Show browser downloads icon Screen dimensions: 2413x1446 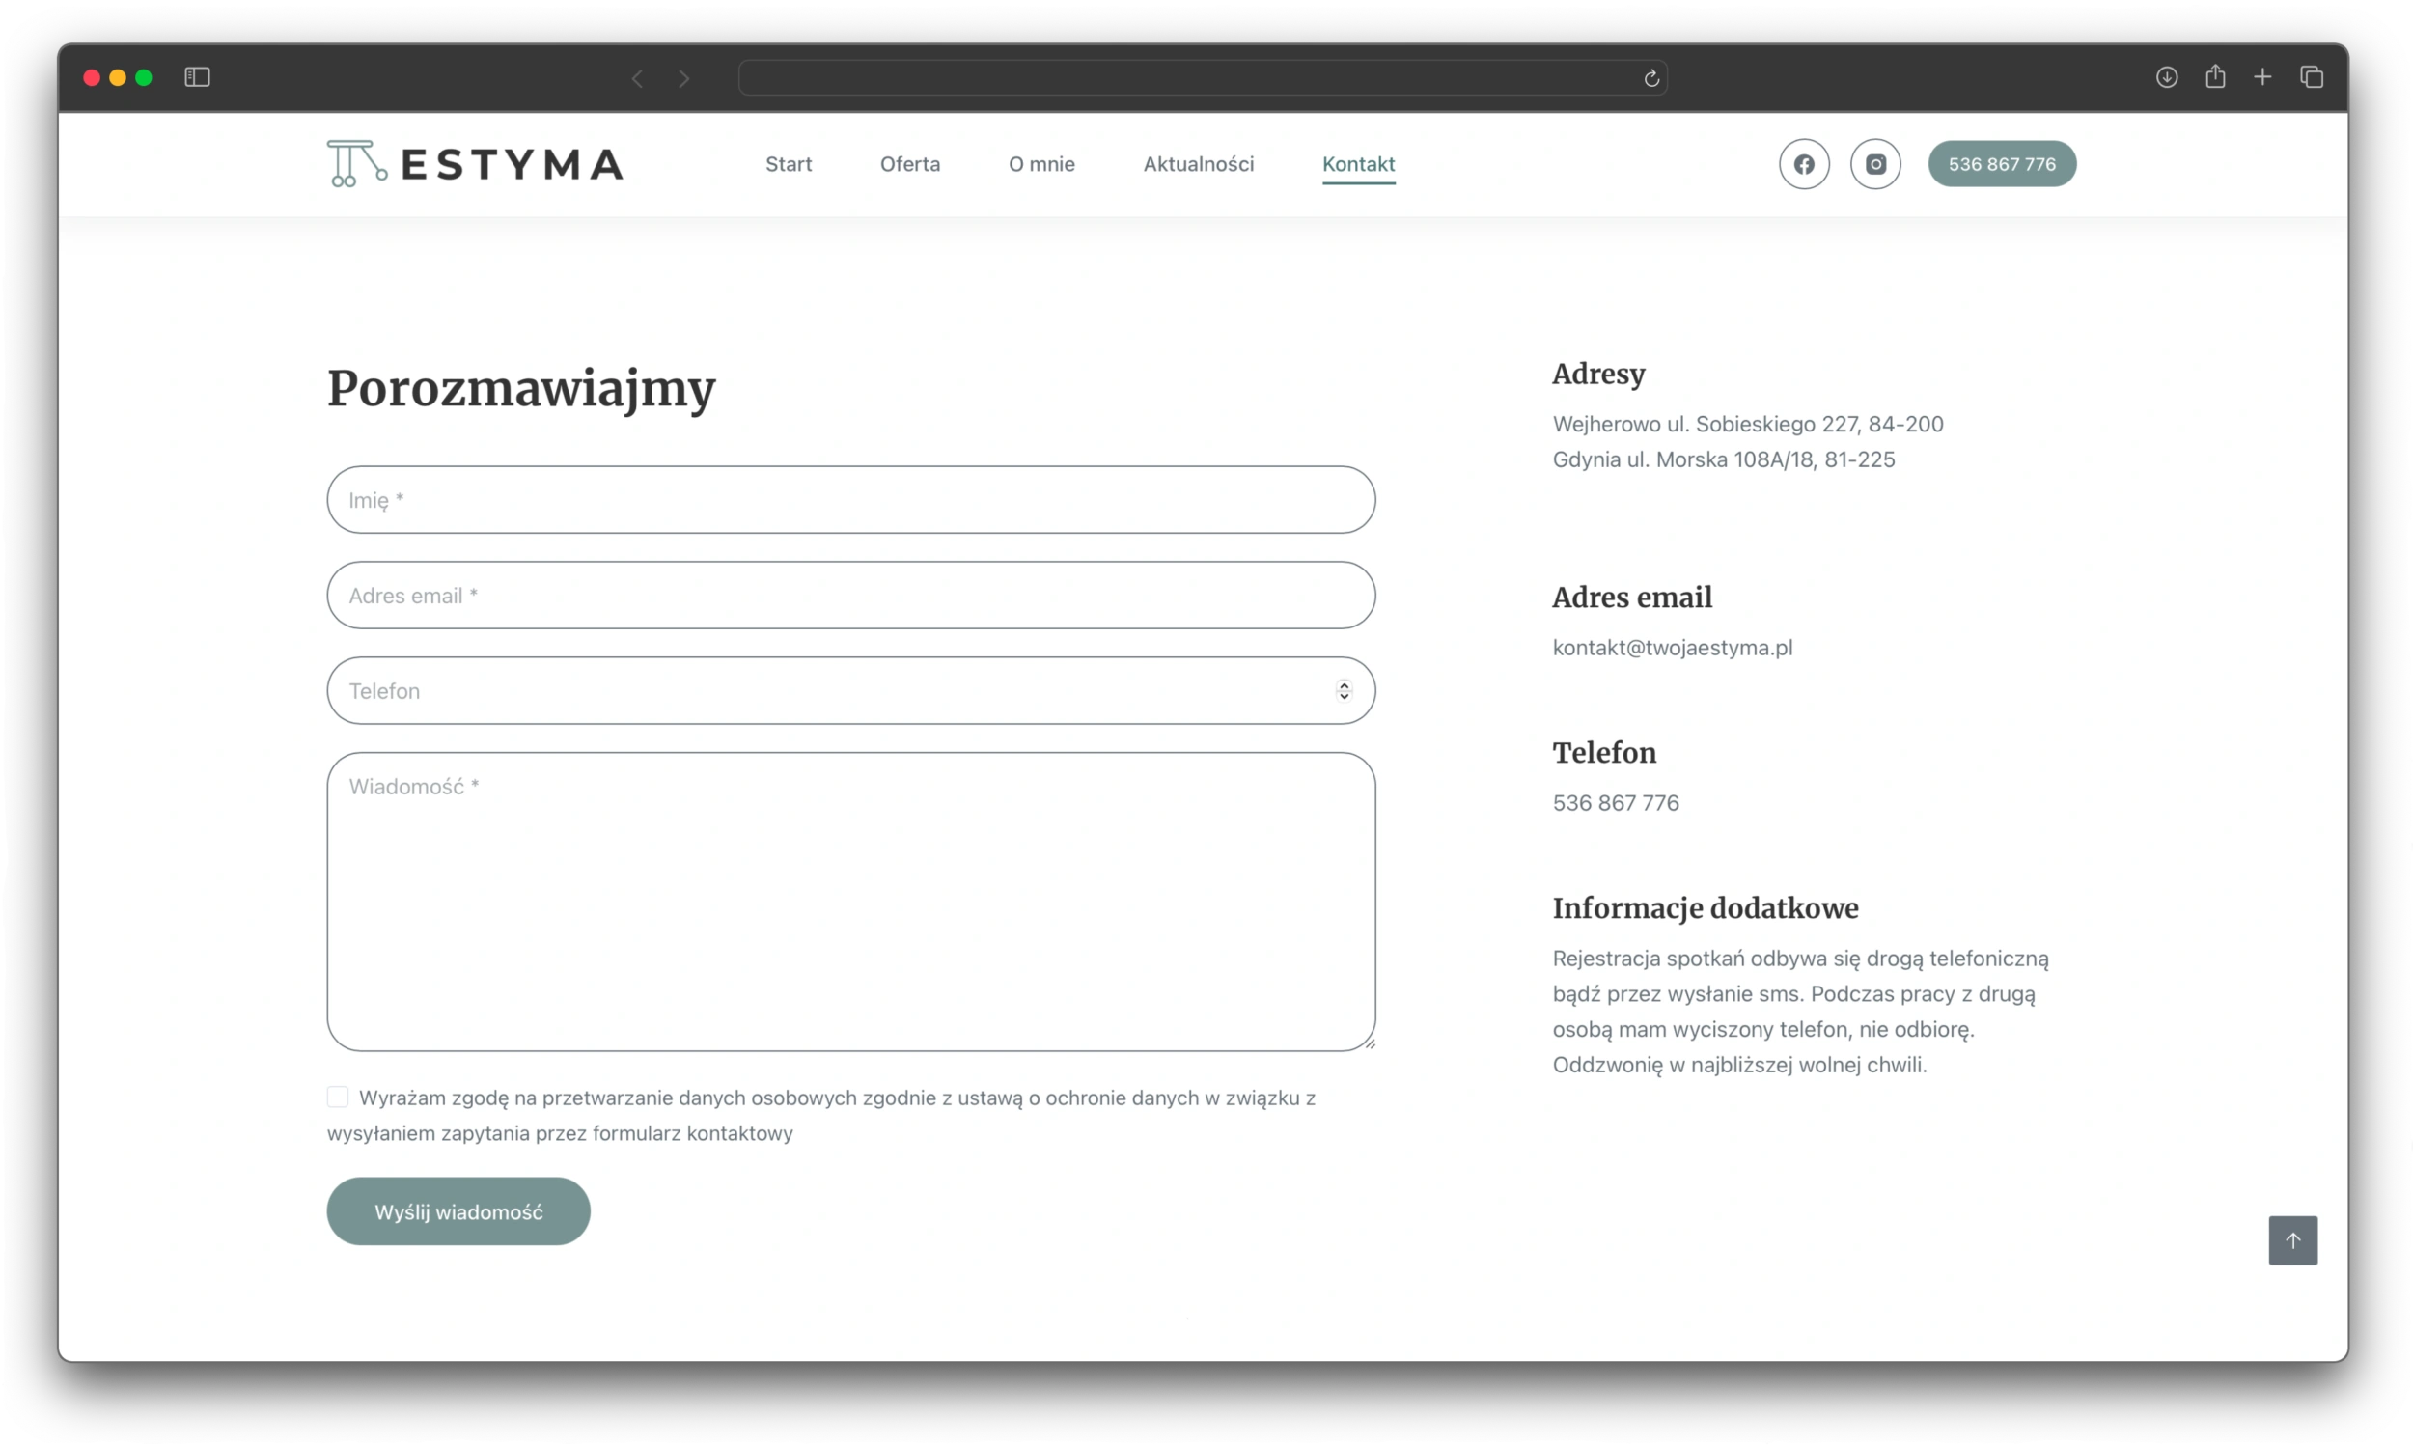2166,76
